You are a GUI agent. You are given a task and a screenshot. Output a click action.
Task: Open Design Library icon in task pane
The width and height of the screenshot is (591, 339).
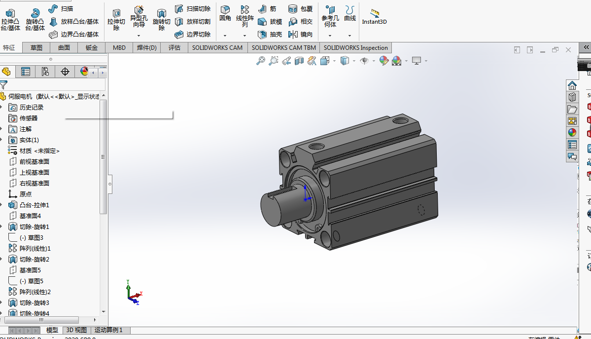[x=572, y=97]
